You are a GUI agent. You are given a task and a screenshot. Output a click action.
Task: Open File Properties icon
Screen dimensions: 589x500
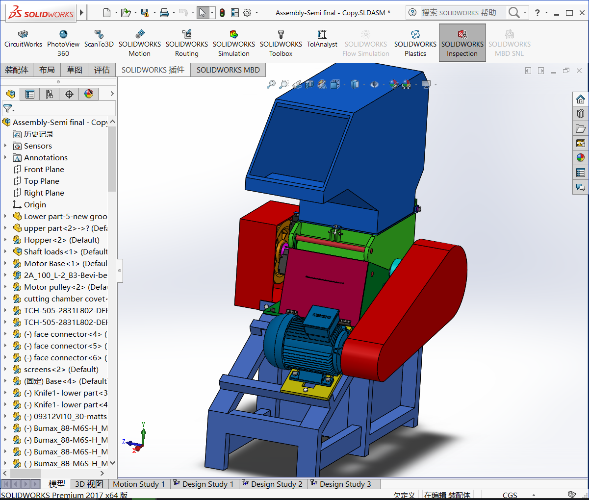click(x=235, y=13)
